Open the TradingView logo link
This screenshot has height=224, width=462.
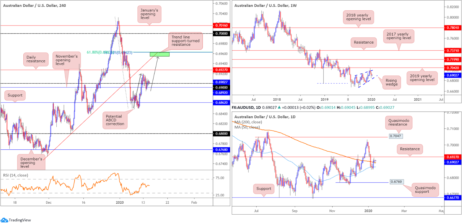click(x=16, y=220)
